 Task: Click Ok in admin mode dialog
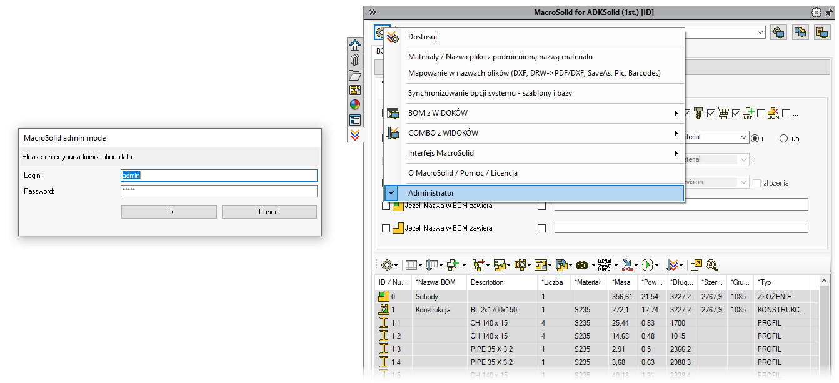[x=169, y=212]
